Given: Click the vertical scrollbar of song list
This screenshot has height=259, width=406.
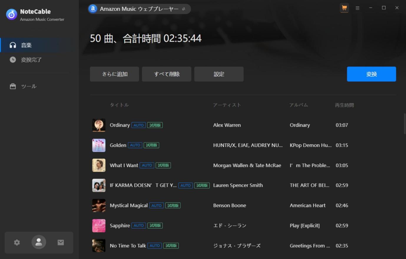Looking at the screenshot, I should coord(405,124).
